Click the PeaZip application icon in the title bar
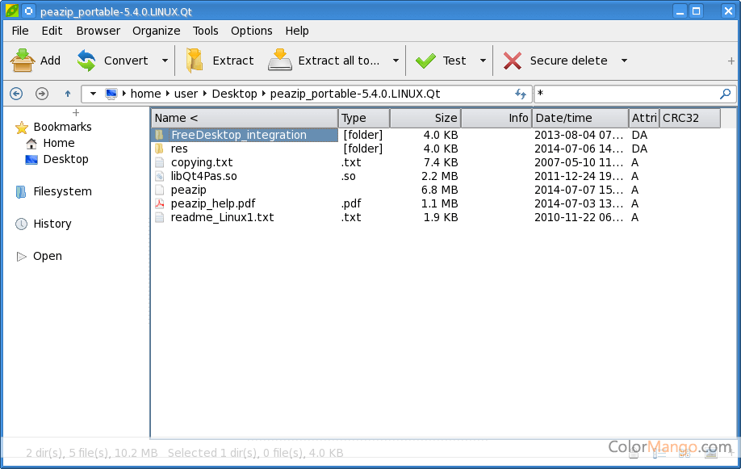The height and width of the screenshot is (469, 741). tap(12, 10)
